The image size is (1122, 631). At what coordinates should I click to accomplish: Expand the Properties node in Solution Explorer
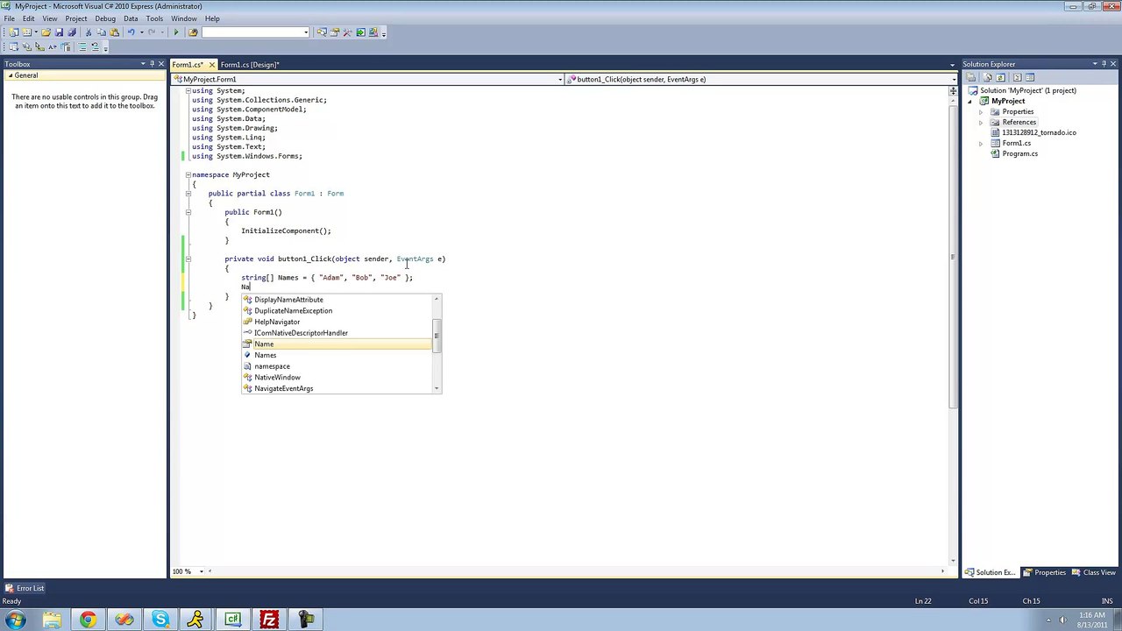click(x=981, y=112)
